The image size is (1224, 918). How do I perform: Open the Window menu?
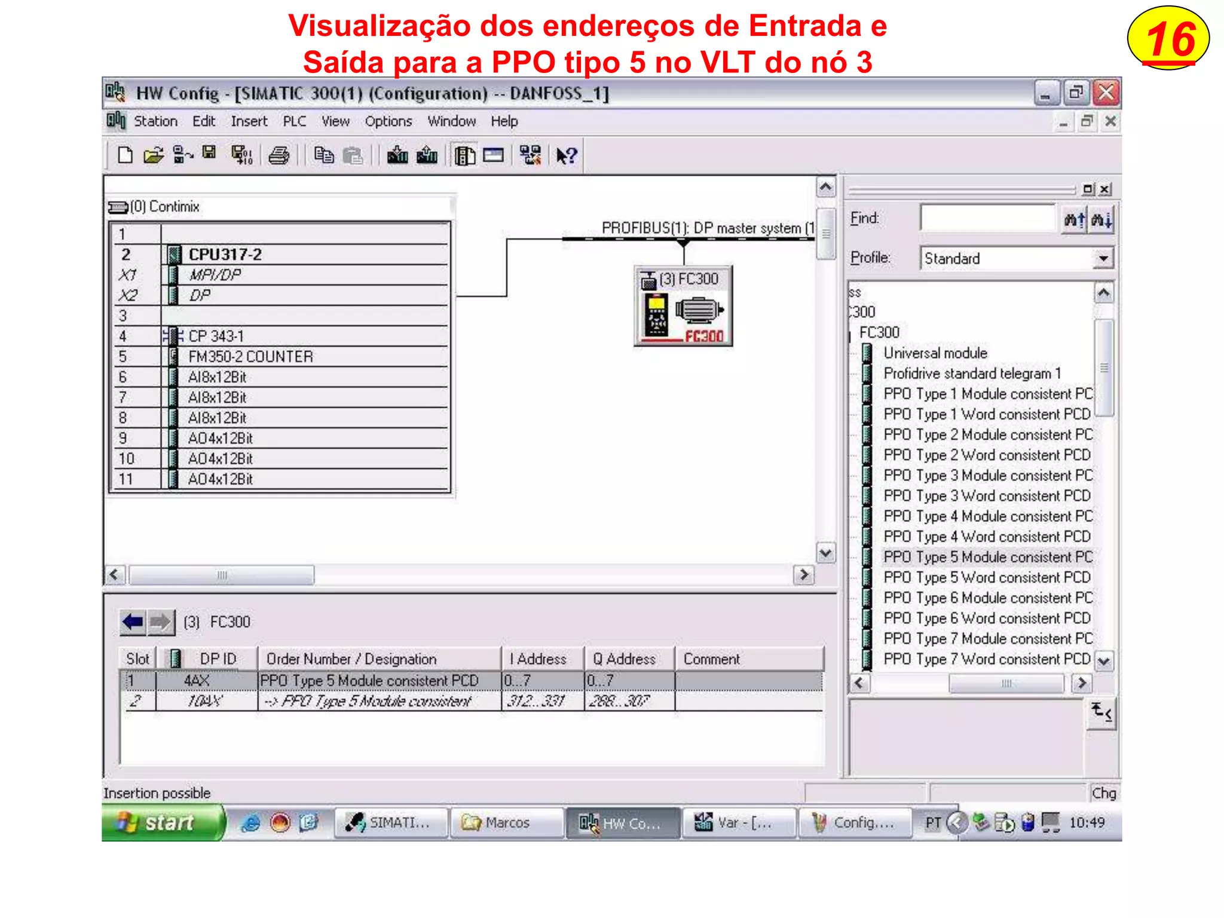pos(452,121)
